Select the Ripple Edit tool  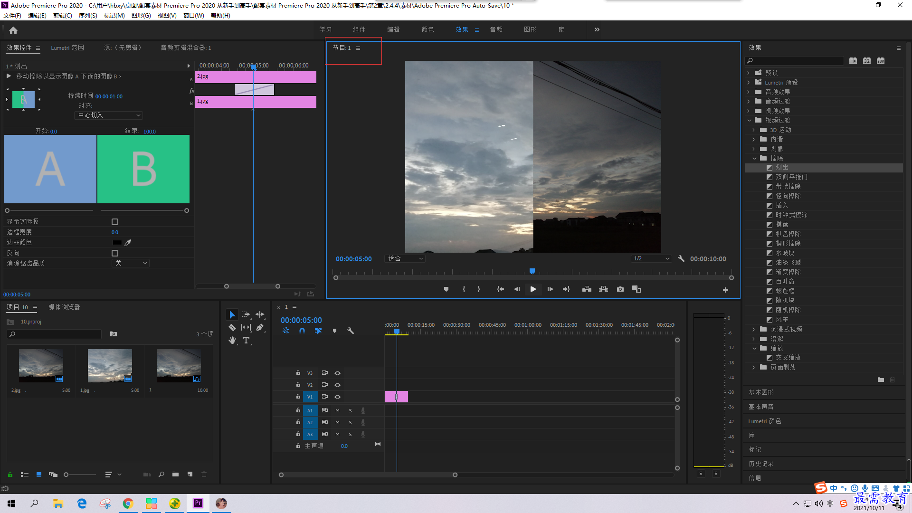pyautogui.click(x=260, y=314)
